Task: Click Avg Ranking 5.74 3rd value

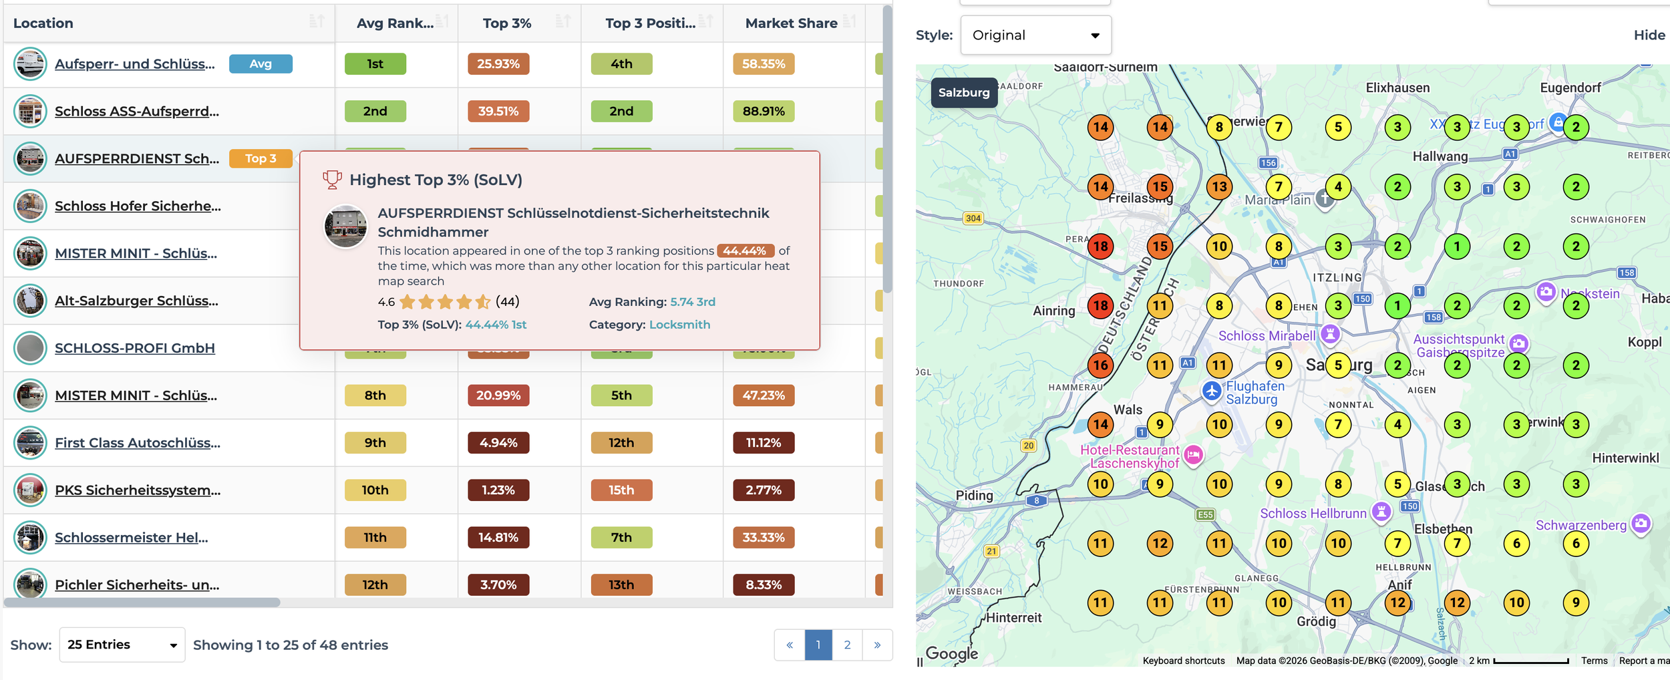Action: click(693, 302)
